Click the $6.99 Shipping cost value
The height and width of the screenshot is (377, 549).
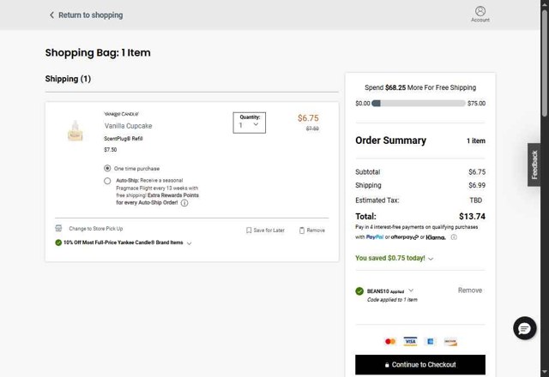click(477, 185)
